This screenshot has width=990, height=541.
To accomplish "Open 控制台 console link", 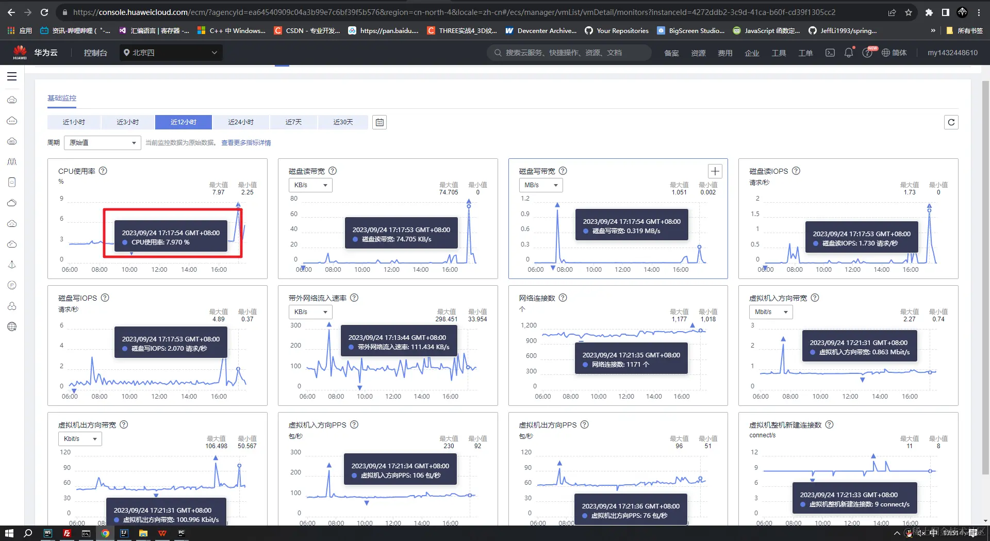I will pyautogui.click(x=95, y=53).
